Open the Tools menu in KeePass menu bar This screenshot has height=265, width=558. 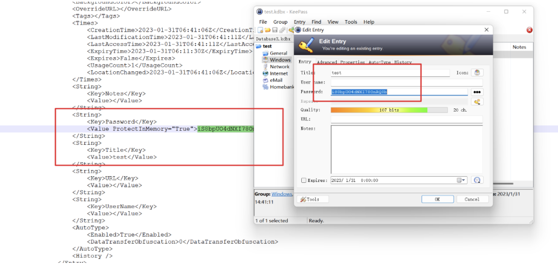351,22
